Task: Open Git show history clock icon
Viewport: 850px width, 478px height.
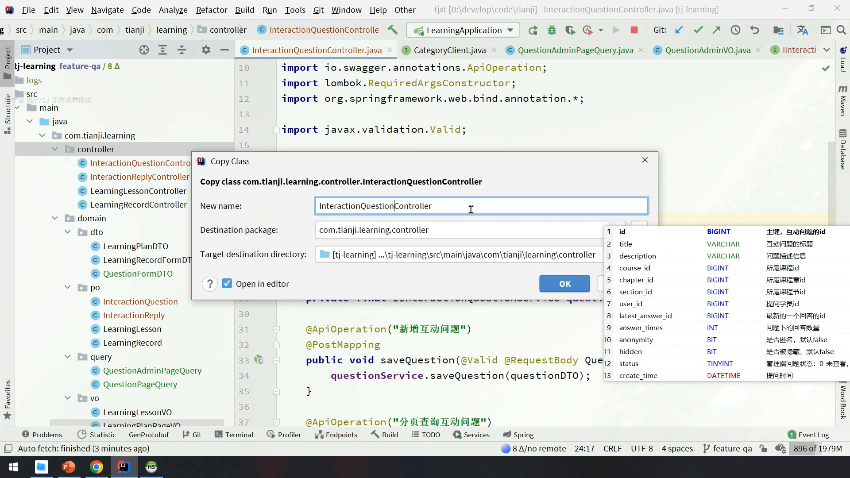Action: point(735,30)
